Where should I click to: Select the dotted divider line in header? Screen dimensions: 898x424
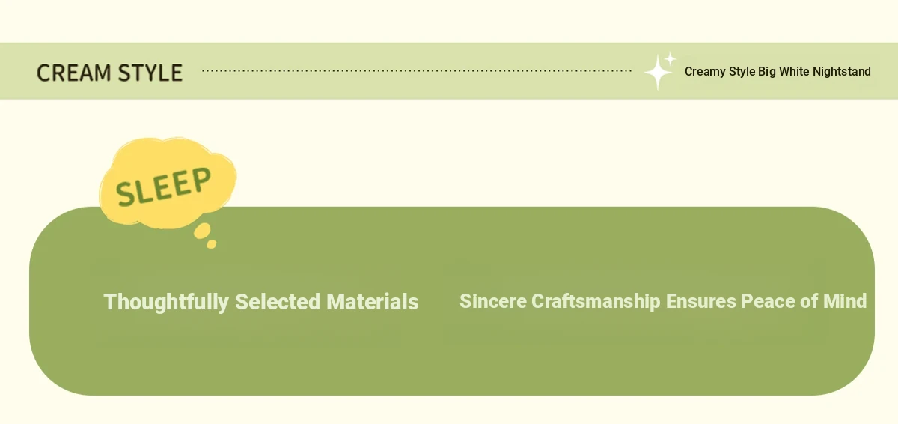(x=417, y=71)
